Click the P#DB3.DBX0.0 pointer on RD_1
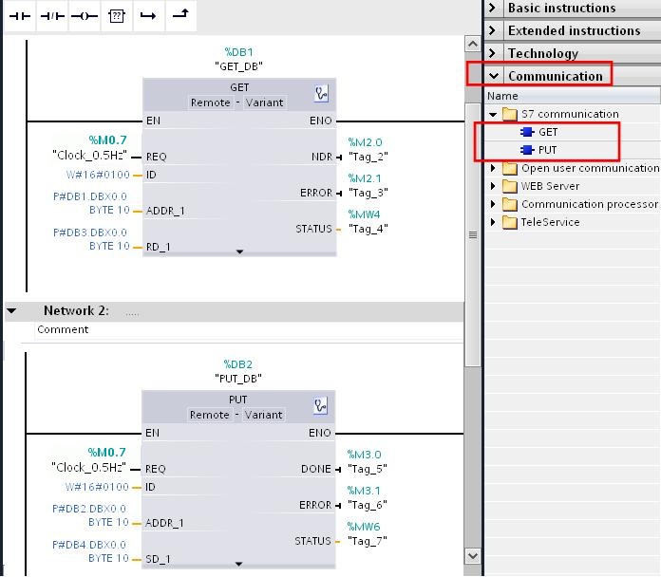Viewport: 661px width, 577px height. (90, 233)
